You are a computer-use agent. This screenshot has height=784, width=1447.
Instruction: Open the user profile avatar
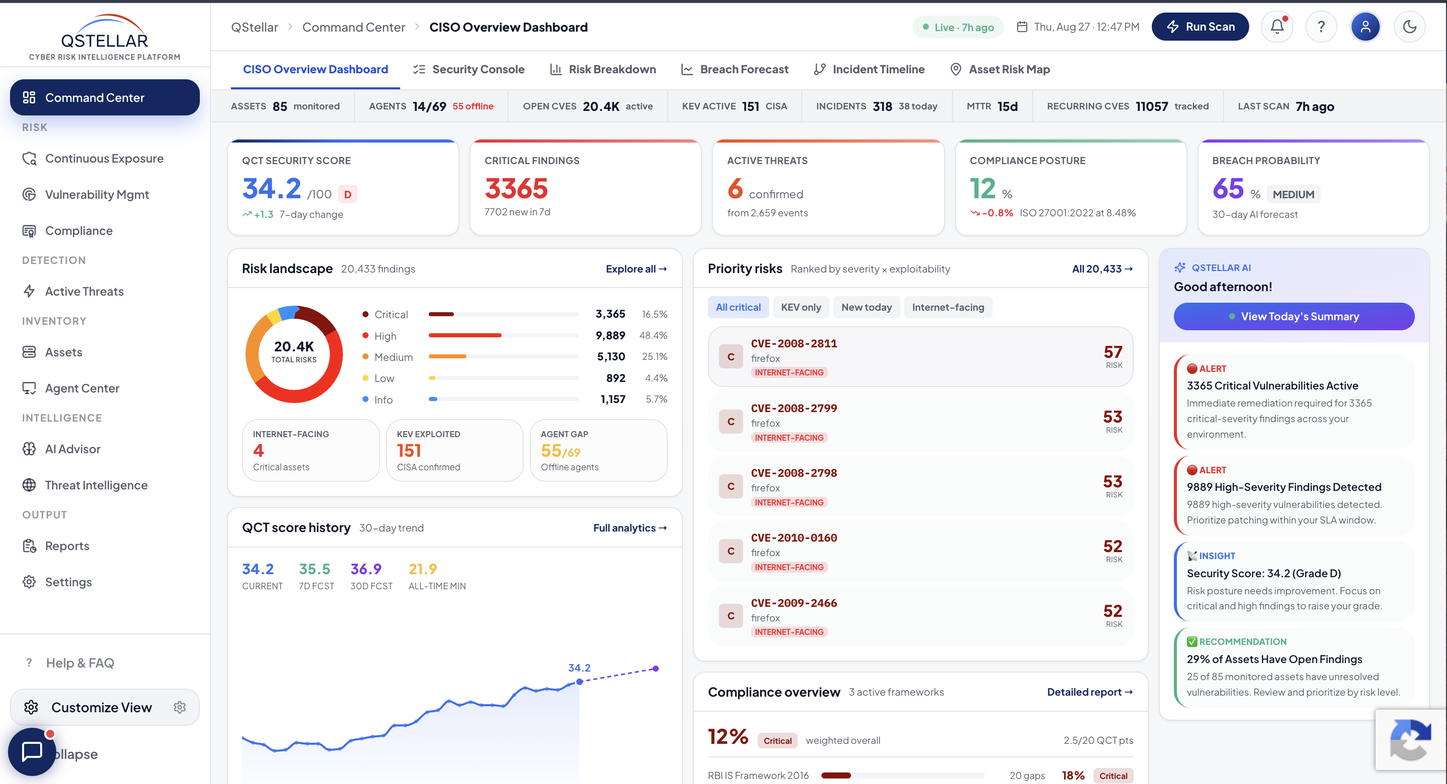click(x=1366, y=27)
